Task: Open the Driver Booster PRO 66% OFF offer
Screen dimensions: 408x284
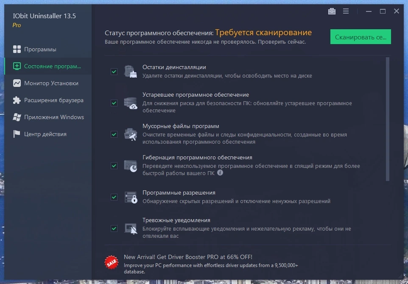Action: (188, 257)
